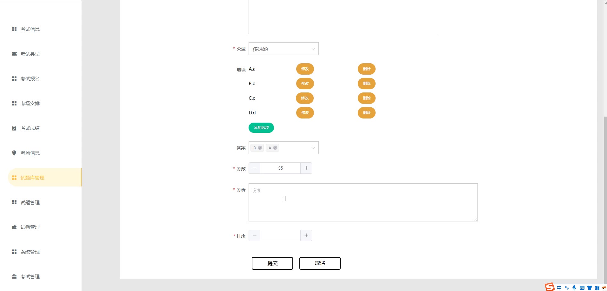The image size is (607, 291).
Task: Open Sogou skin shirt icon
Action: tap(590, 288)
